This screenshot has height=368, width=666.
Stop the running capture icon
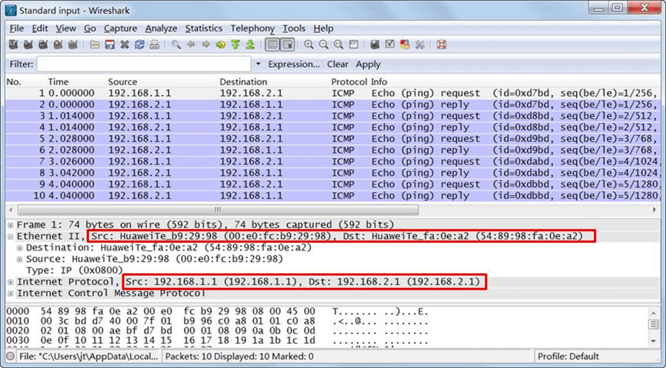coord(57,45)
